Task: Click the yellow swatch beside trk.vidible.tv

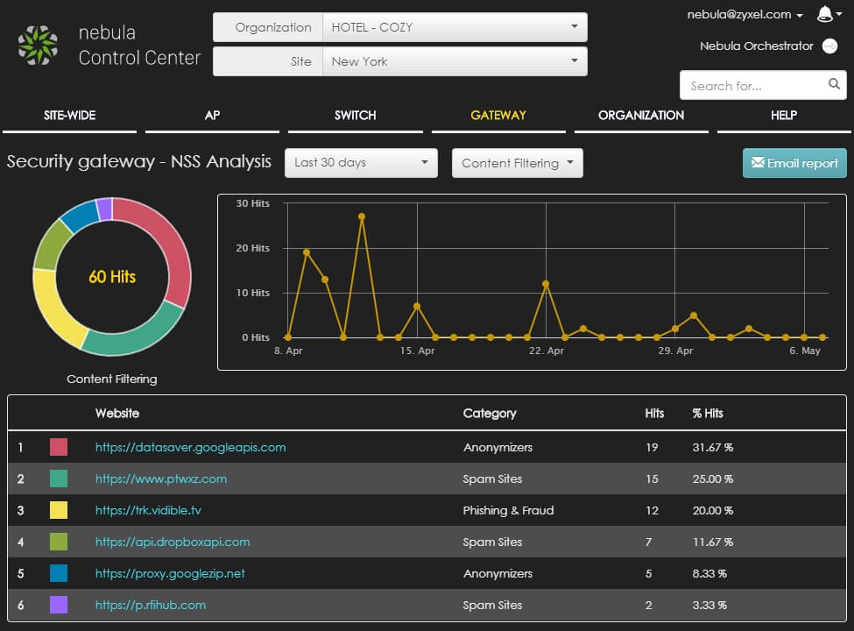Action: click(59, 510)
